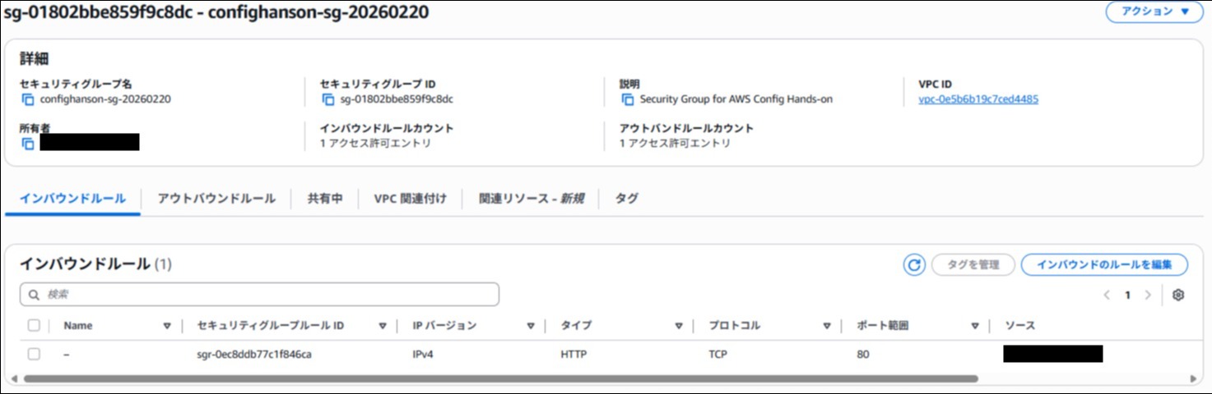The height and width of the screenshot is (394, 1212).
Task: Go to previous page of inbound rules
Action: [x=1108, y=295]
